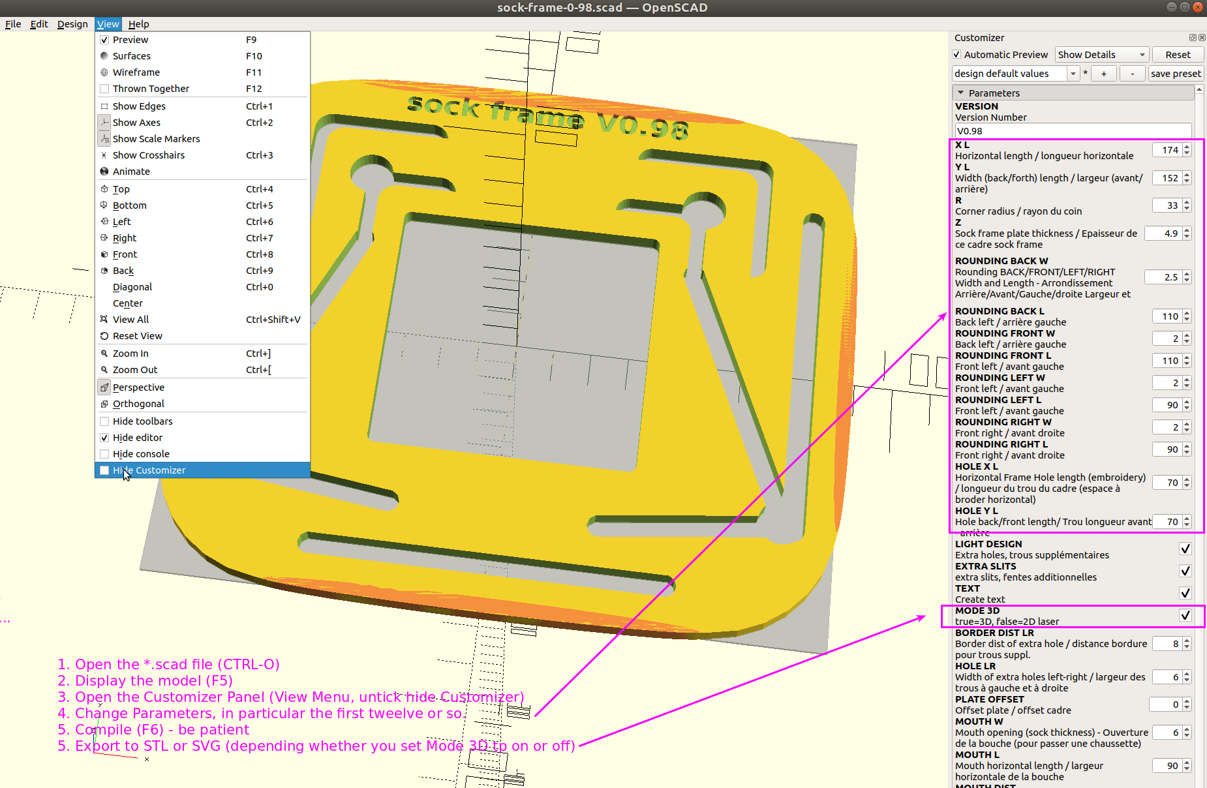The width and height of the screenshot is (1207, 788).
Task: Untick the Hide Customizer checkbox
Action: [x=104, y=470]
